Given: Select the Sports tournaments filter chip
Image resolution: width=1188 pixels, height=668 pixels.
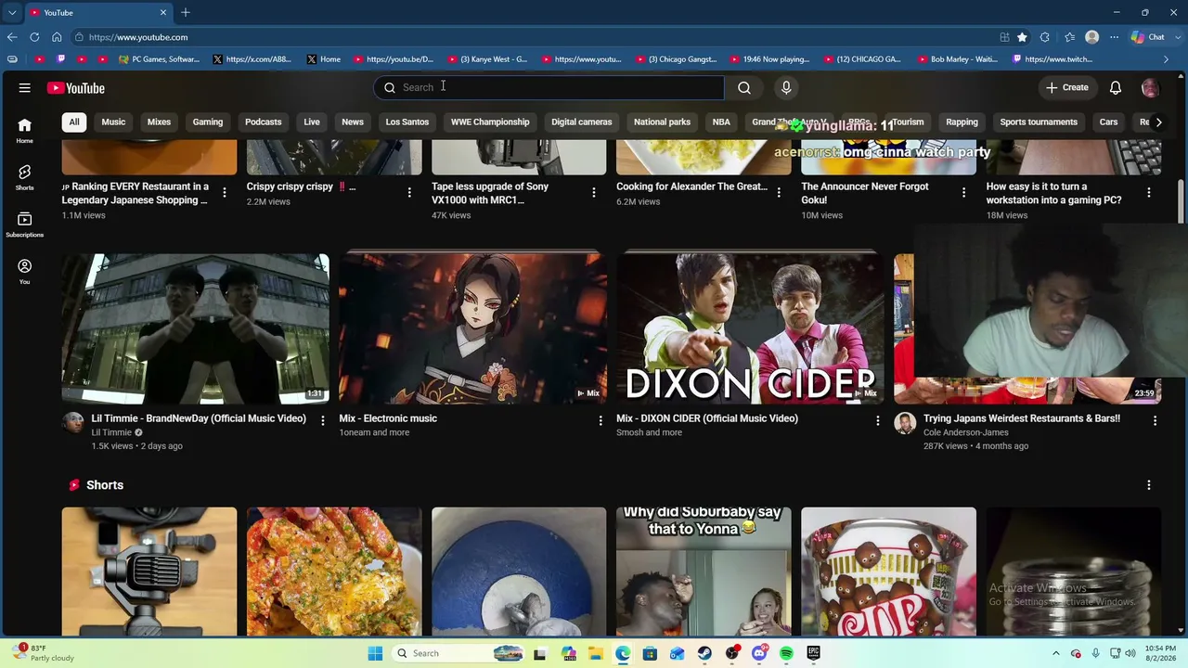Looking at the screenshot, I should coord(1039,122).
